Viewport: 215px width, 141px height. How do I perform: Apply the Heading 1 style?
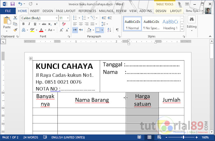click(x=170, y=24)
